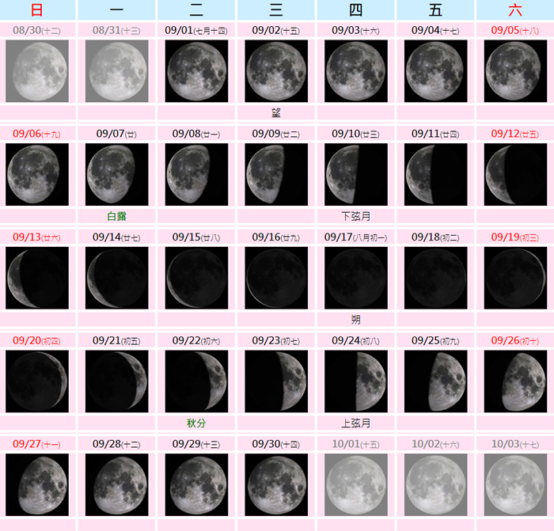Click the 望 full moon label
The height and width of the screenshot is (531, 554).
pyautogui.click(x=276, y=112)
